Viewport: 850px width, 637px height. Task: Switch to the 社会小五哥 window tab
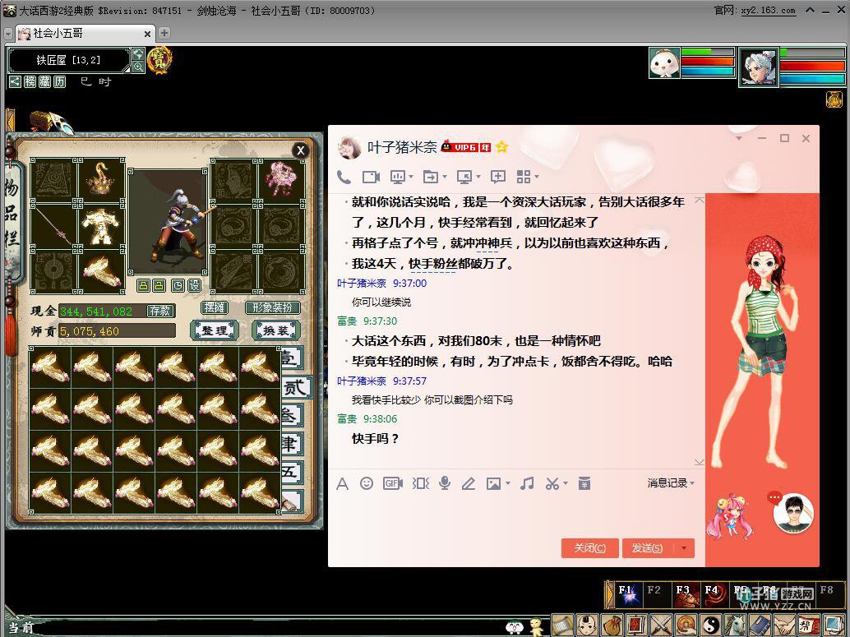(x=58, y=34)
